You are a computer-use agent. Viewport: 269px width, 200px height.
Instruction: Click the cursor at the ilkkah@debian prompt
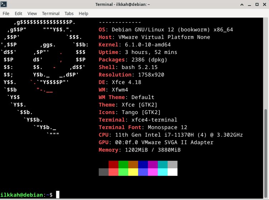point(58,195)
